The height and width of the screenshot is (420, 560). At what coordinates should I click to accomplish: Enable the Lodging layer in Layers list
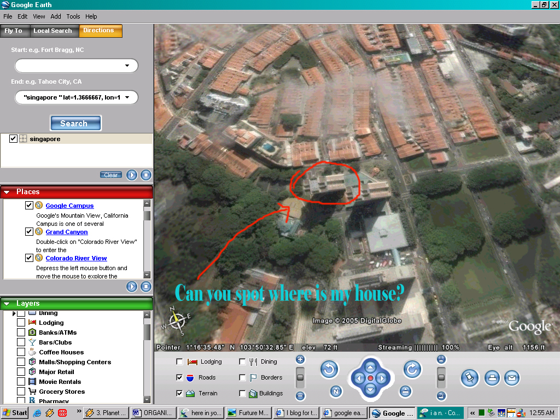tap(21, 323)
